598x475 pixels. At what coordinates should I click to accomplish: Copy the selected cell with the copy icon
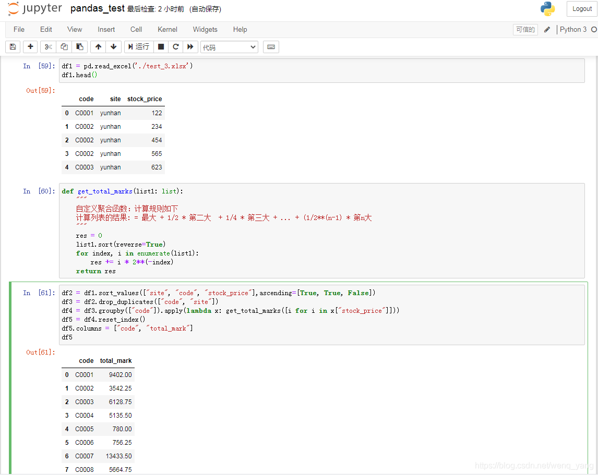coord(63,46)
